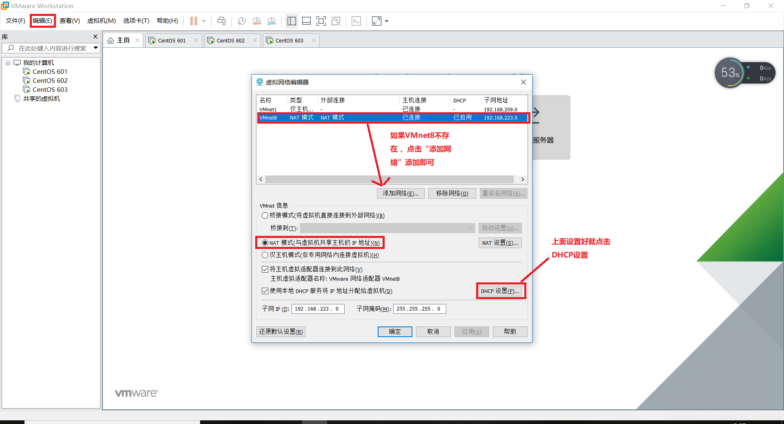Select the 仅主机模式 radio button
This screenshot has height=424, width=784.
pyautogui.click(x=265, y=255)
